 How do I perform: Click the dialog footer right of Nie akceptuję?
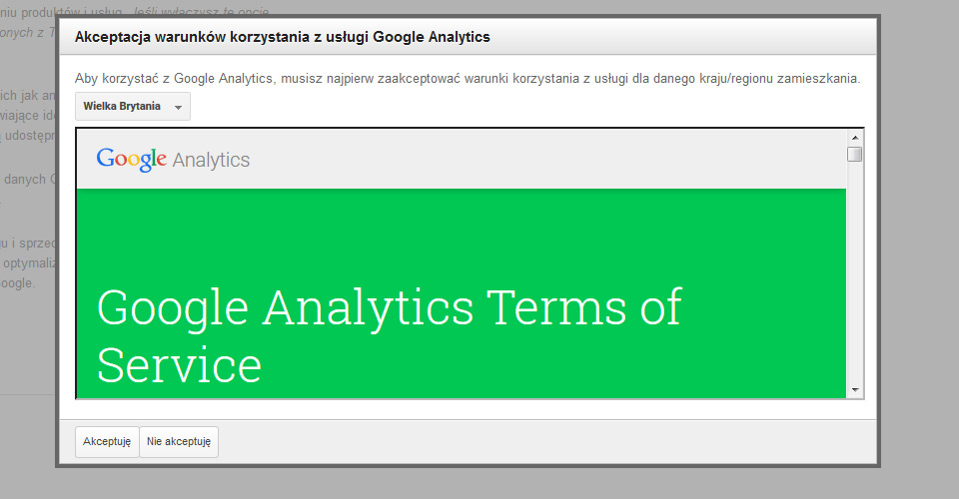click(x=546, y=441)
